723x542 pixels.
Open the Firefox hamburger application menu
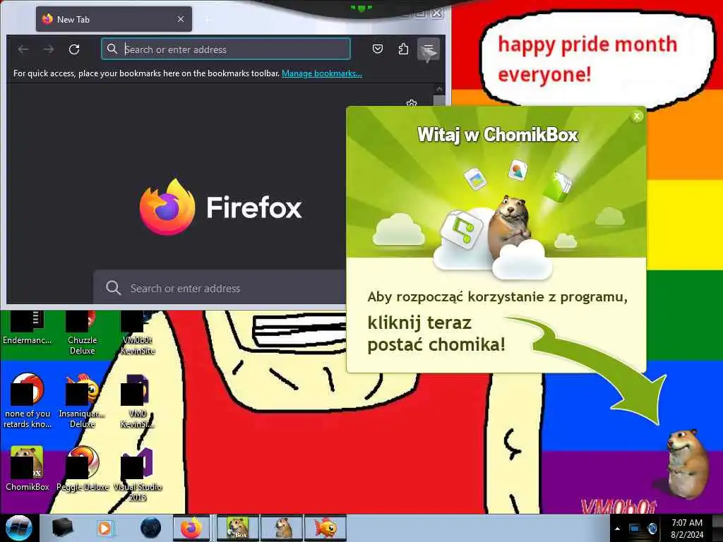429,49
